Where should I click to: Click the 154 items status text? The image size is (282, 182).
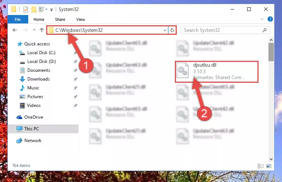pos(21,166)
